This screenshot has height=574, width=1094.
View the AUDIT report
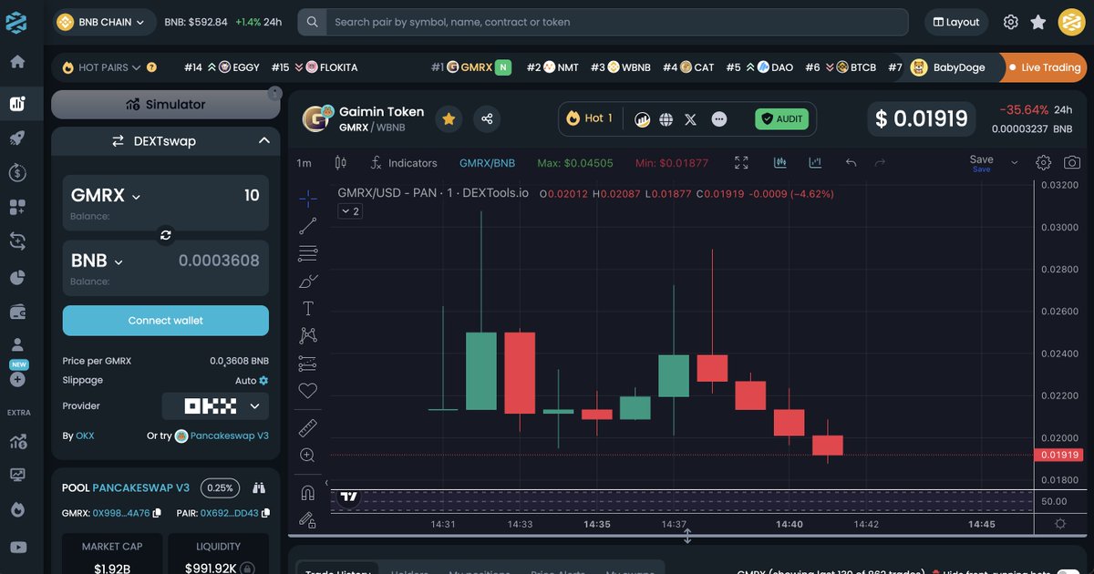coord(781,118)
